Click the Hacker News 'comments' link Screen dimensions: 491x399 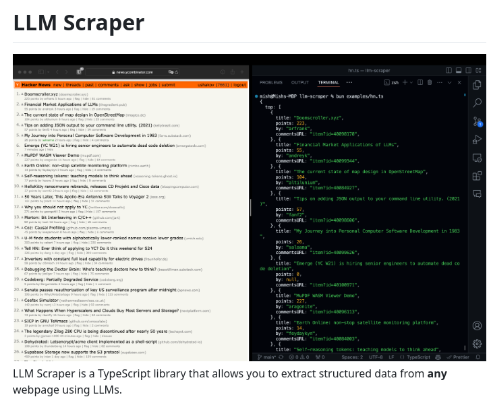pos(108,85)
